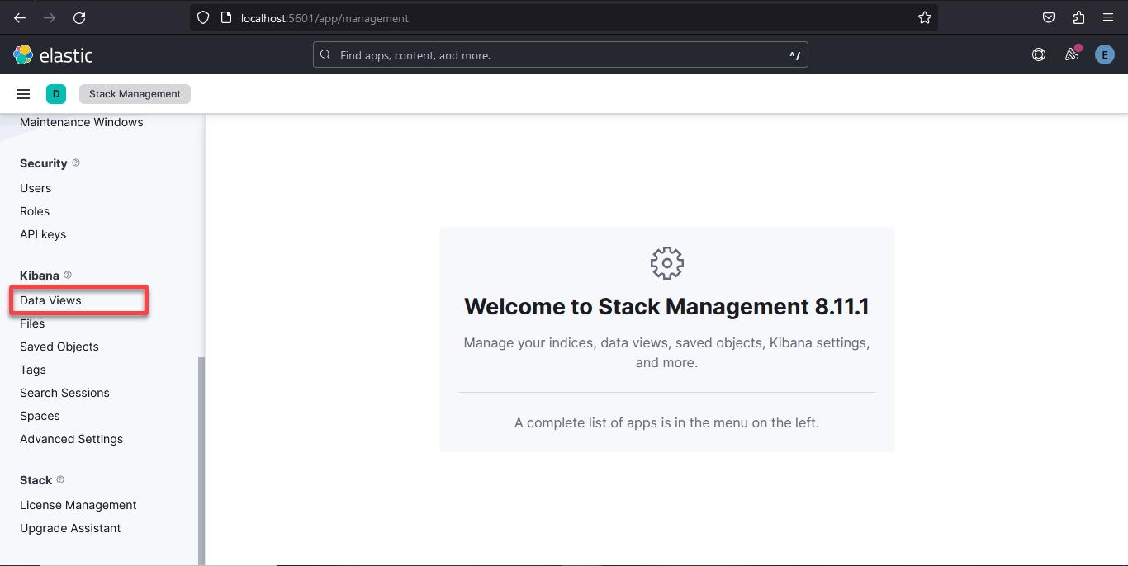Click the Elastic logo
The image size is (1128, 566).
click(x=53, y=54)
